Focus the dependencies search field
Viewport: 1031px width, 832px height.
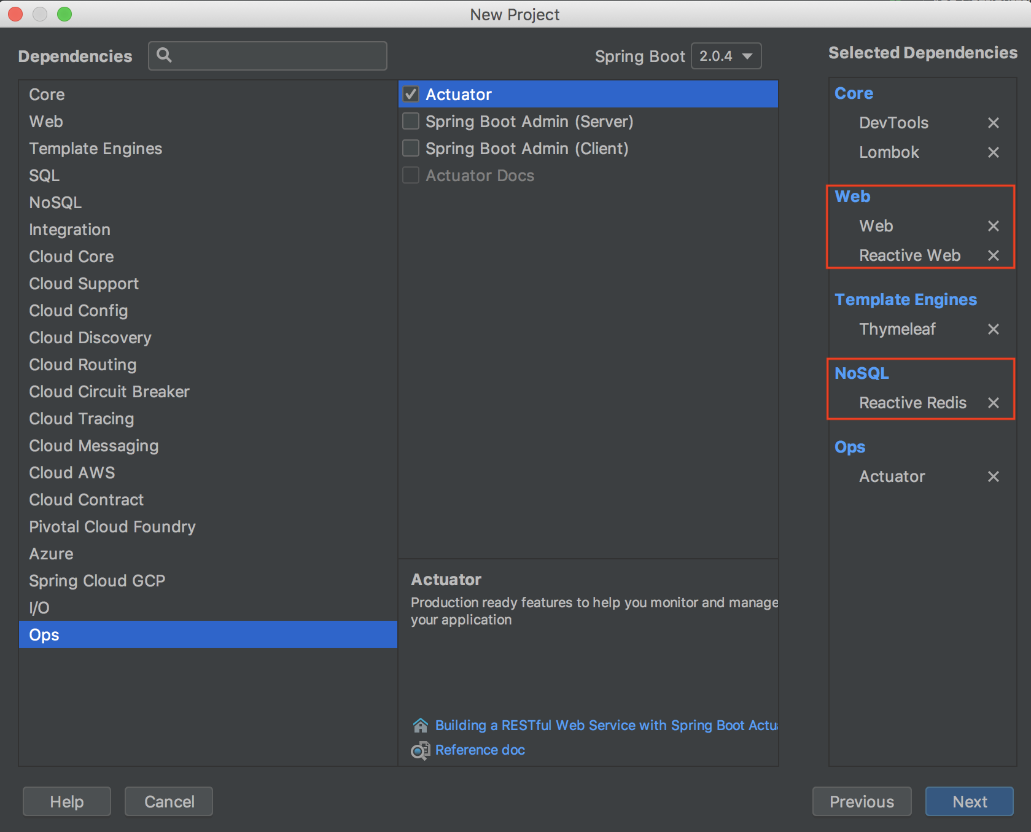pyautogui.click(x=268, y=56)
